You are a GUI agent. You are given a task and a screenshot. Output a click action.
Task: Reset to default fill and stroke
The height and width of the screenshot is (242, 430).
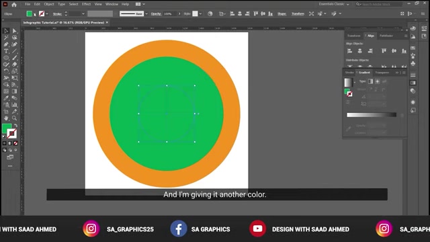click(4, 136)
